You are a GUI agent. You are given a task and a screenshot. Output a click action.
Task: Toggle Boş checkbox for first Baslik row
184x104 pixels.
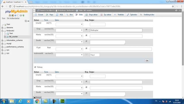point(86,41)
